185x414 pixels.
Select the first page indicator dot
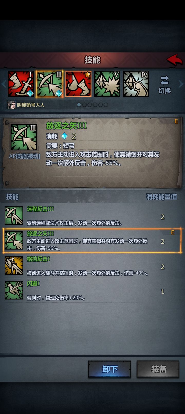click(79, 105)
